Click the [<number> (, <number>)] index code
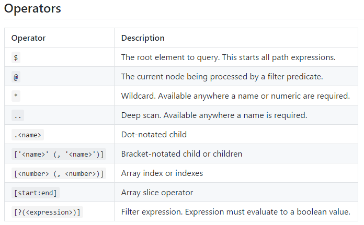The width and height of the screenshot is (364, 225). (58, 173)
